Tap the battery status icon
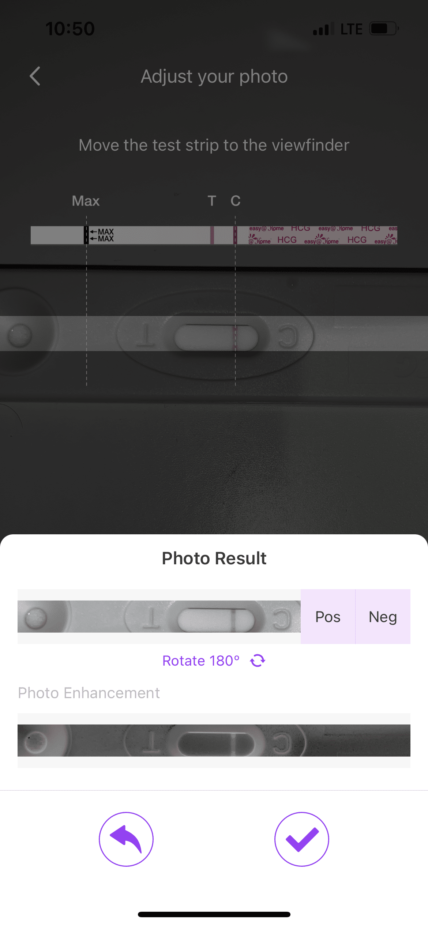 pyautogui.click(x=384, y=29)
